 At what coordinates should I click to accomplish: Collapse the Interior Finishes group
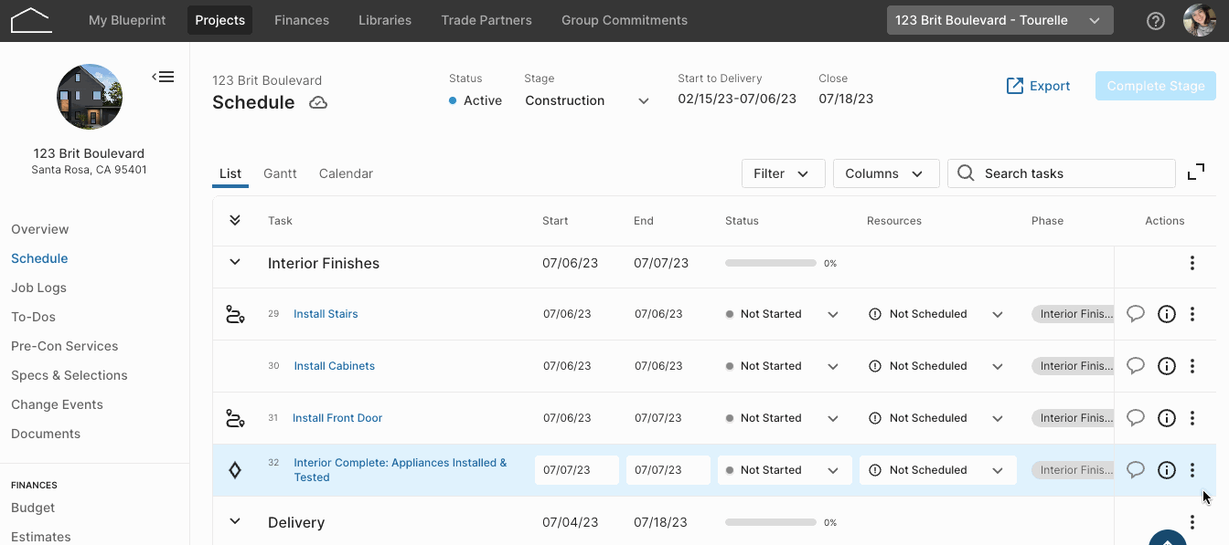pyautogui.click(x=235, y=263)
